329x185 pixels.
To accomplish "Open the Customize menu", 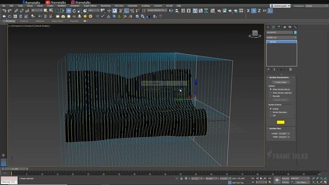I will [x=133, y=6].
